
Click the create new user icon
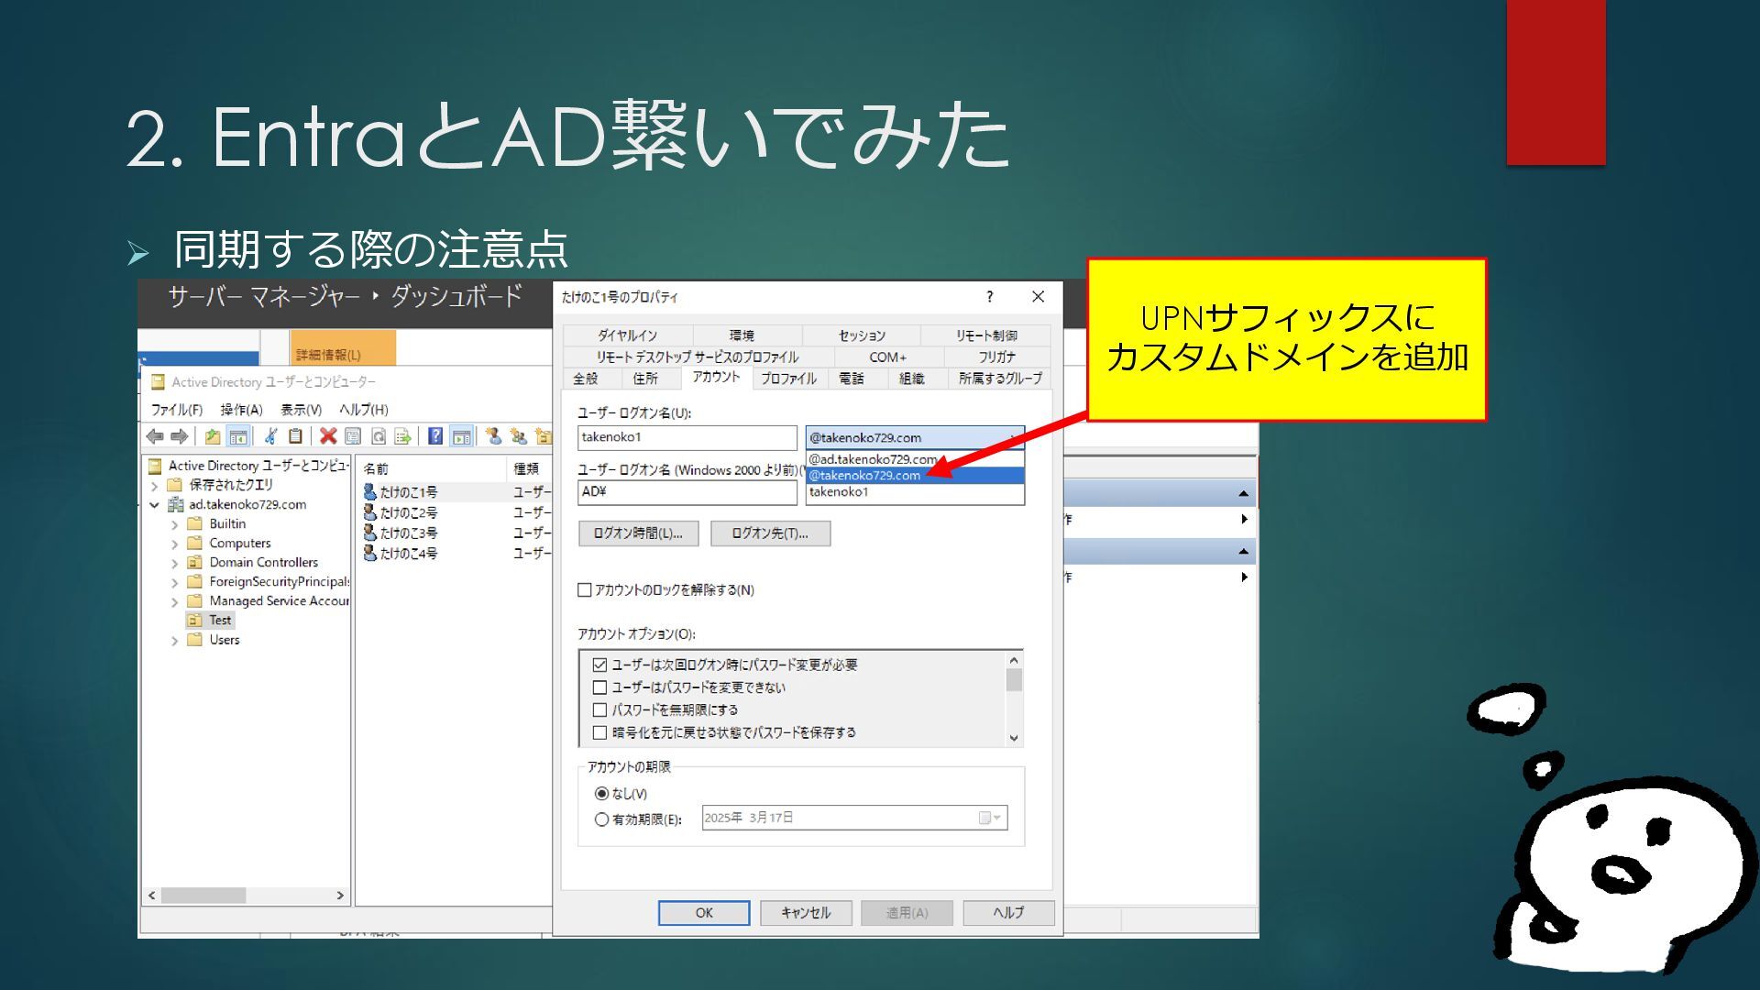493,436
